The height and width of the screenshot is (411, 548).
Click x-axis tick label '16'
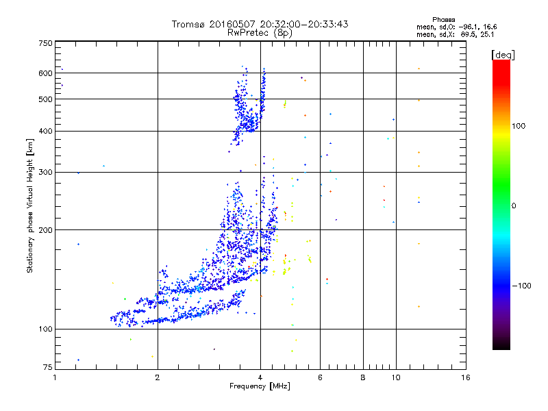[x=466, y=377]
